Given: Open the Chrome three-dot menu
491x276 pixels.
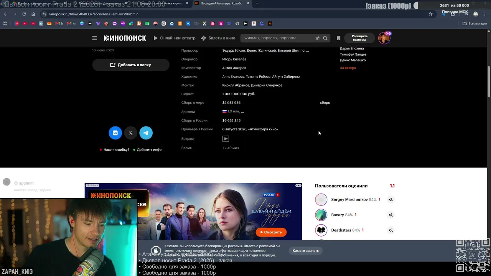Looking at the screenshot, I should (486, 14).
